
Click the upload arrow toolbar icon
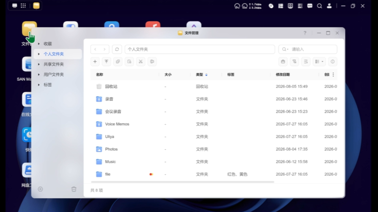pos(106,62)
